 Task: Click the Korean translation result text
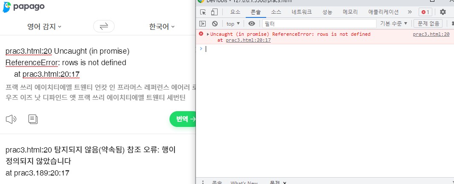click(x=91, y=161)
